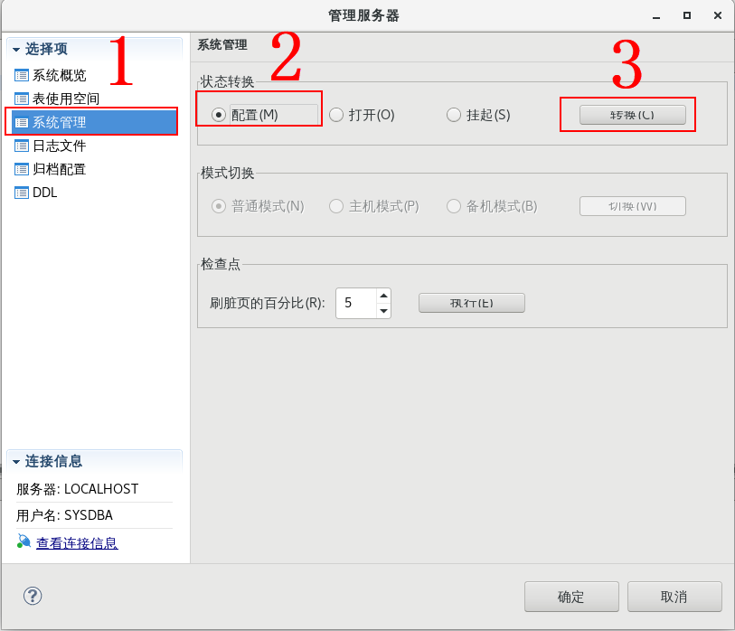Select the 备机模式(B) radio button

pos(454,206)
